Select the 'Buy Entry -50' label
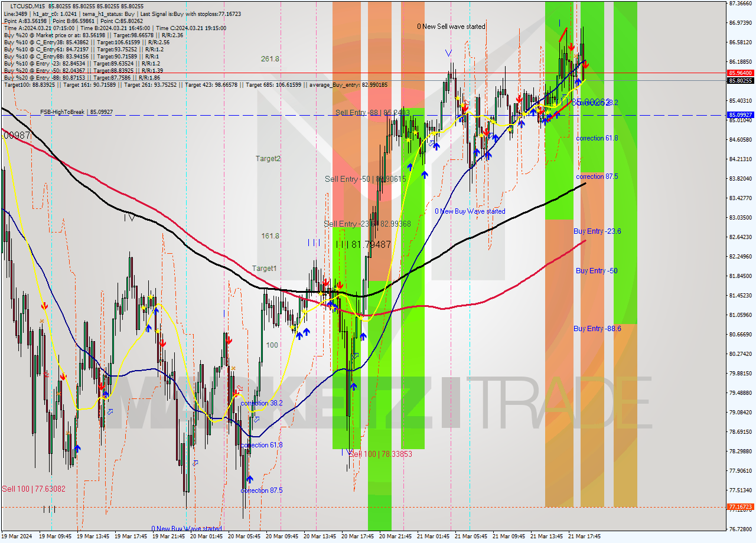The image size is (756, 543). [597, 271]
